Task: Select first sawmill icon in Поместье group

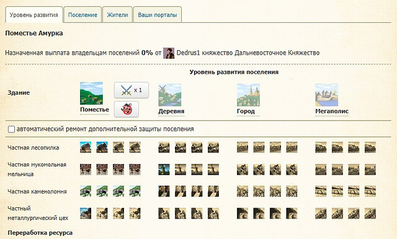Action: point(86,147)
